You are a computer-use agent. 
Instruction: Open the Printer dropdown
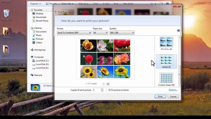[74, 33]
